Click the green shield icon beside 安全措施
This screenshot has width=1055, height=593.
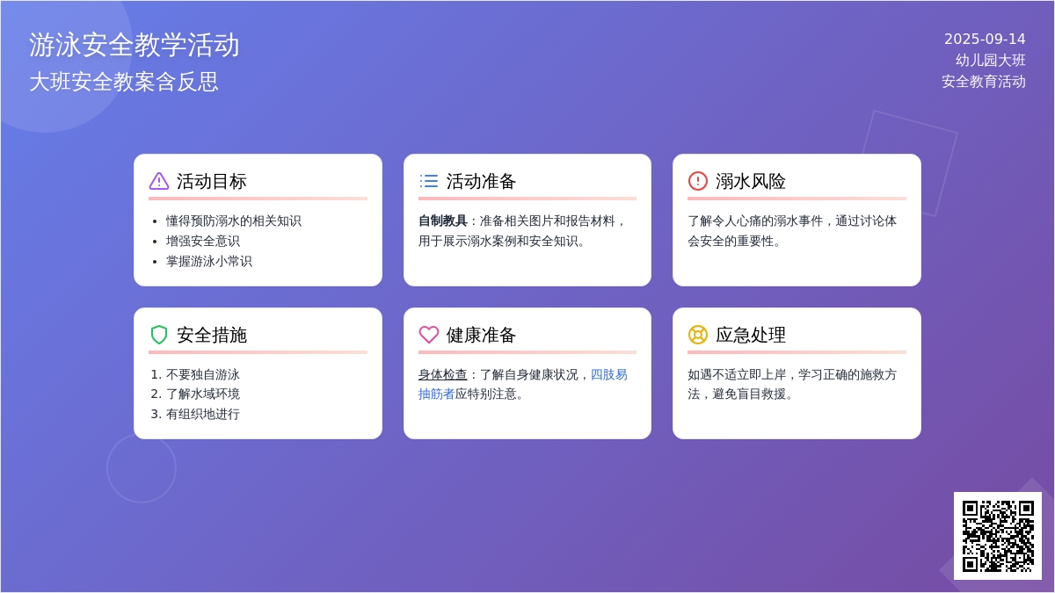pos(158,335)
